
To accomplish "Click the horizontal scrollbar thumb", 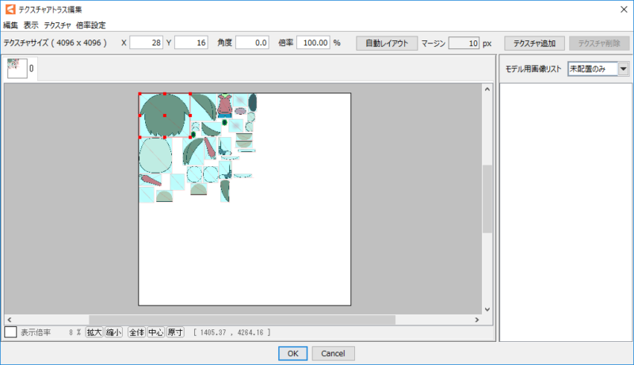I will (x=243, y=320).
